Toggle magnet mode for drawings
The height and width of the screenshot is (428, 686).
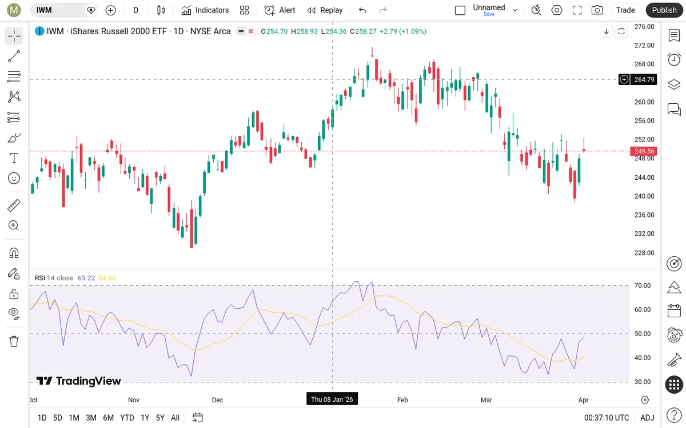[14, 253]
